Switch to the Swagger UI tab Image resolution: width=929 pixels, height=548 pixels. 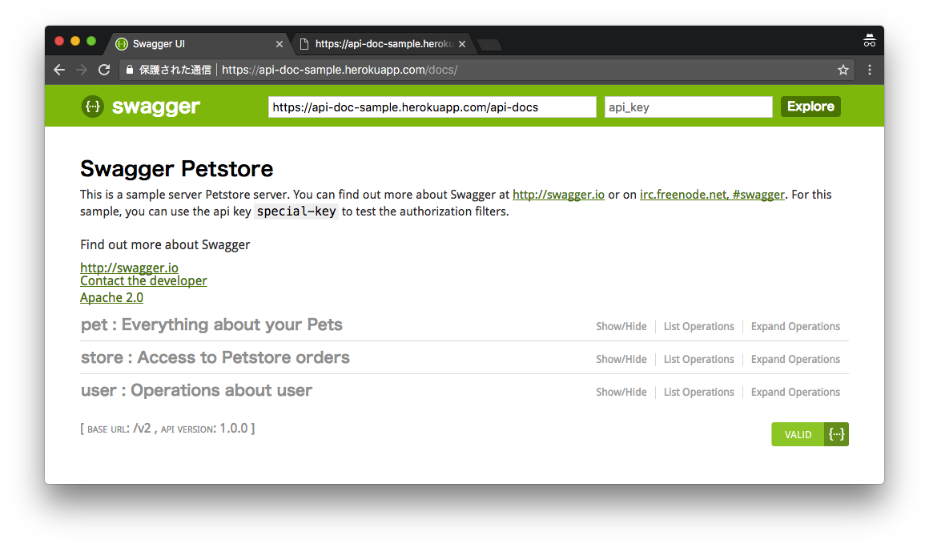tap(192, 44)
